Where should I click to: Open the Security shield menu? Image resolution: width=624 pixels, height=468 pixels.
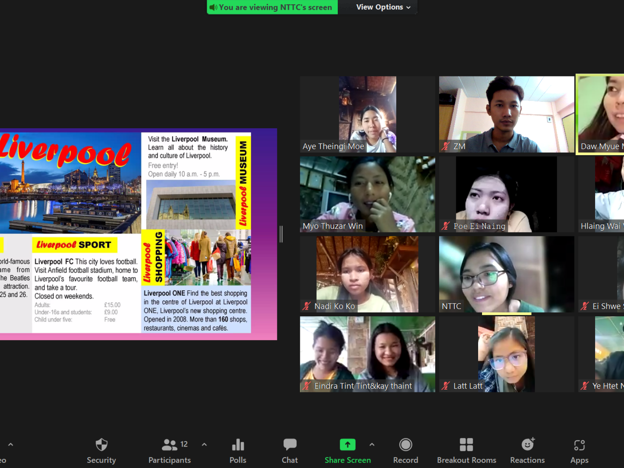[x=101, y=451]
